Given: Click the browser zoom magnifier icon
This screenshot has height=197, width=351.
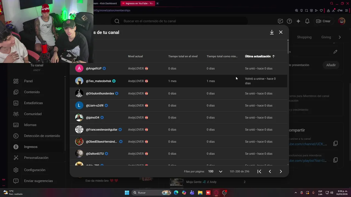Looking at the screenshot, I should tap(296, 10).
